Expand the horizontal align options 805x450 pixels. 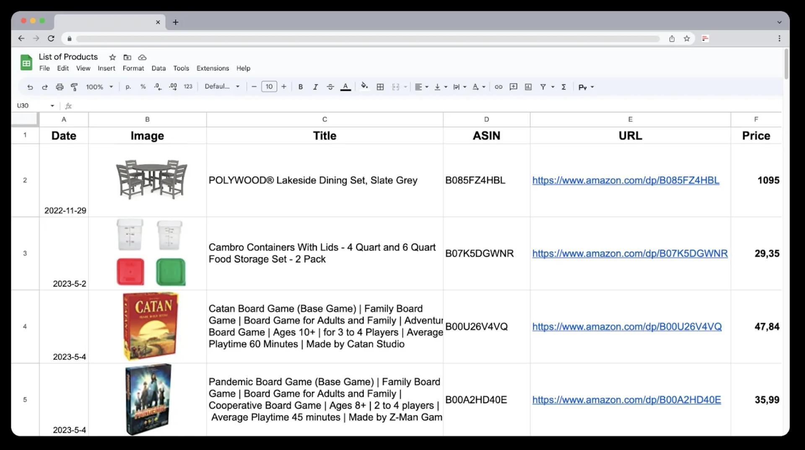click(x=426, y=87)
